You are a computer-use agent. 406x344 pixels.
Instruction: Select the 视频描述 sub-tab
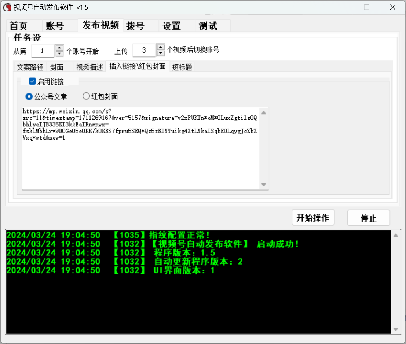click(x=89, y=67)
